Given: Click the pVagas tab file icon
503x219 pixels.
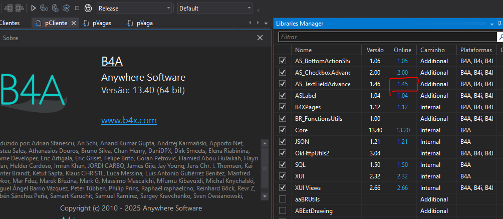Looking at the screenshot, I should (86, 23).
